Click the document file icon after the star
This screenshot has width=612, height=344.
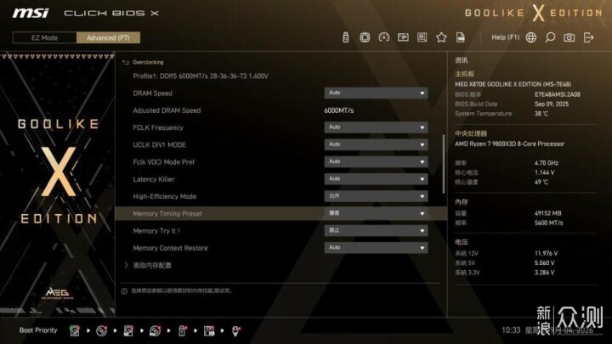click(461, 37)
